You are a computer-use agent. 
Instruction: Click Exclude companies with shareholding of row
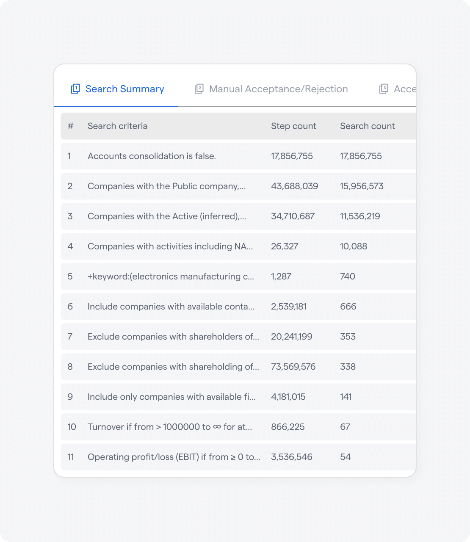pos(173,367)
